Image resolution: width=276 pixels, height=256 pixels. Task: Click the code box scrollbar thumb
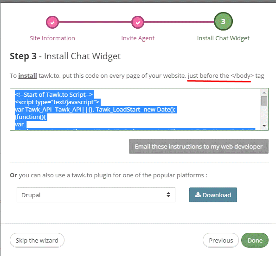click(264, 101)
